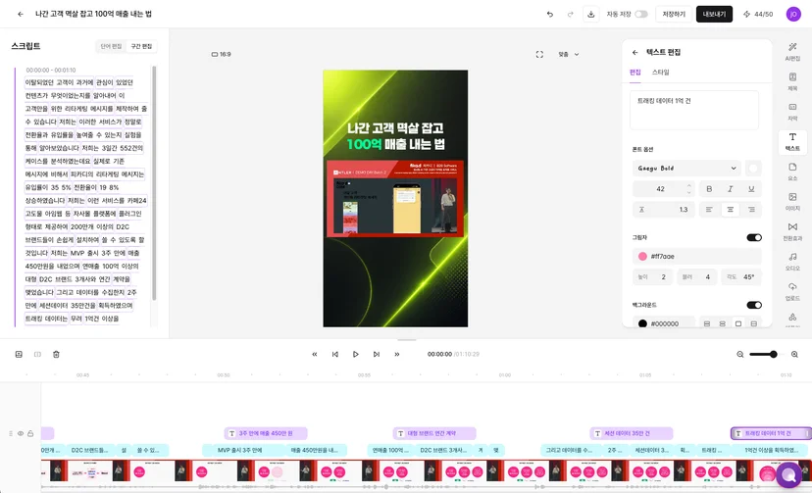This screenshot has width=812, height=493.
Task: Click the split clip icon above timeline
Action: click(37, 355)
